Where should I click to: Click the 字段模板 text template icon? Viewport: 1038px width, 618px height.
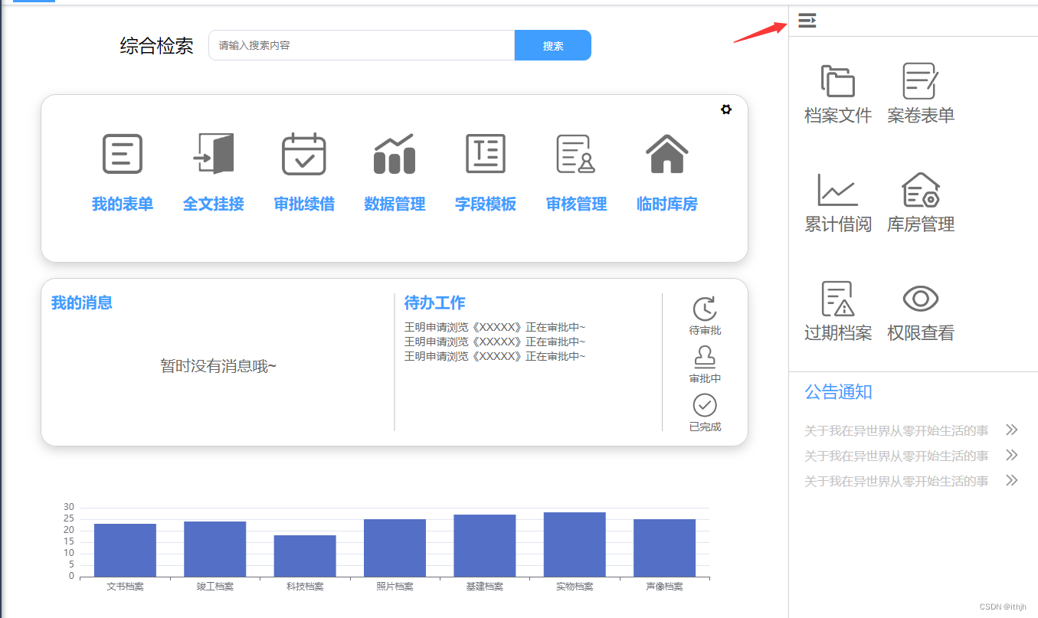click(x=486, y=153)
